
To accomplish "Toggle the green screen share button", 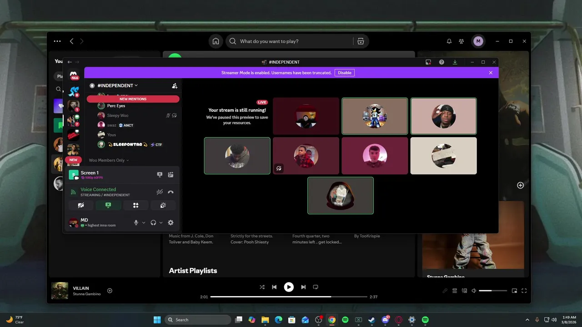I will 108,205.
